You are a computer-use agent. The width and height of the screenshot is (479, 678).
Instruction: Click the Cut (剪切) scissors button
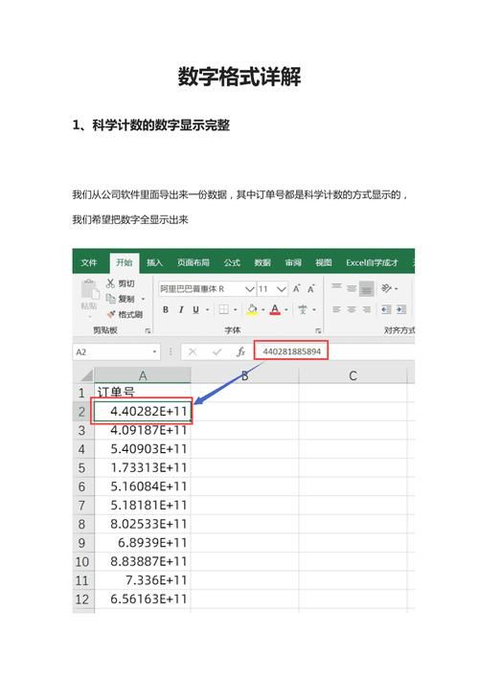tap(121, 283)
